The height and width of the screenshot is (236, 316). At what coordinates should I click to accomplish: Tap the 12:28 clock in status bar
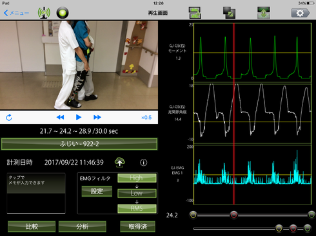tap(158, 3)
